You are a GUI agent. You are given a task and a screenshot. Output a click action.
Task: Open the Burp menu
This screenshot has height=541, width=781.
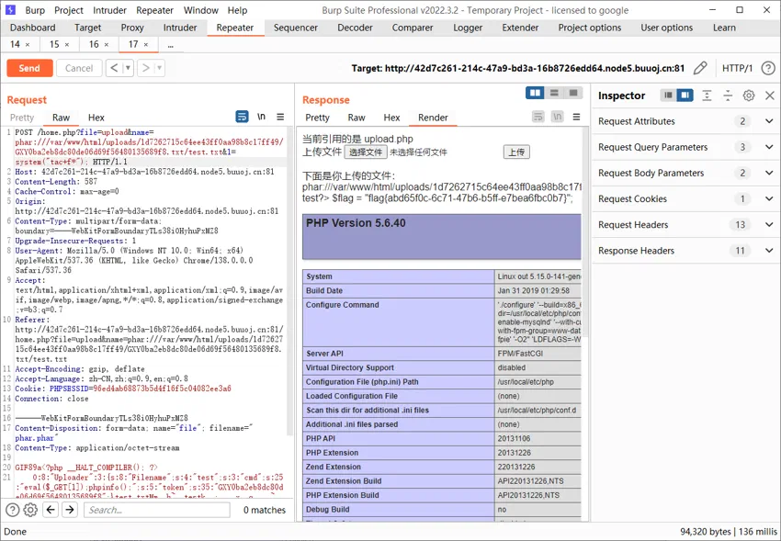[x=35, y=10]
